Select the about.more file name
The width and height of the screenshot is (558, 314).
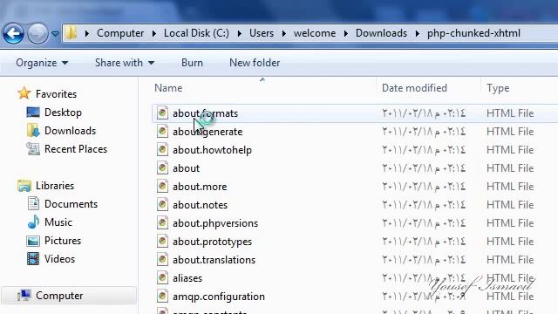(x=200, y=187)
